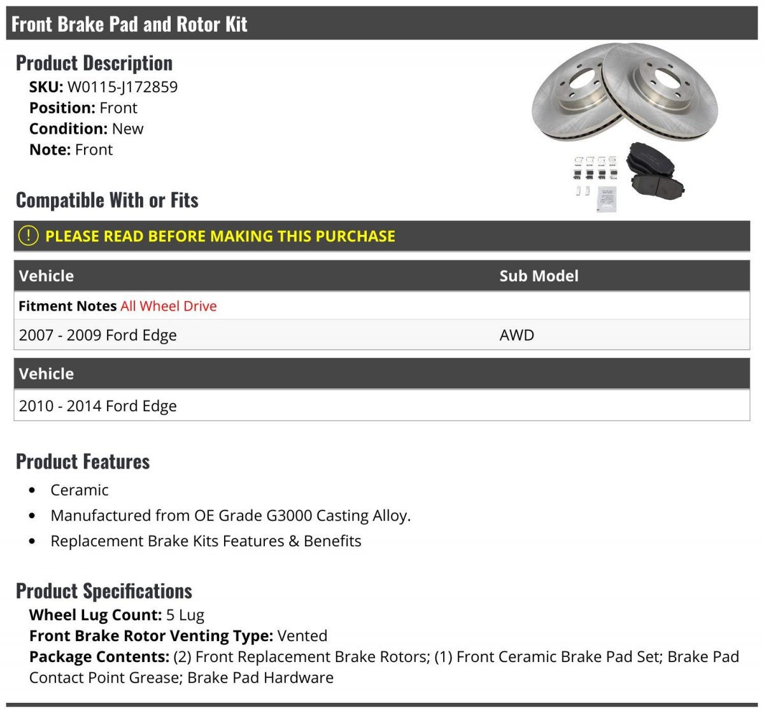Click the white grease packet image
This screenshot has height=713, width=764.
click(606, 200)
